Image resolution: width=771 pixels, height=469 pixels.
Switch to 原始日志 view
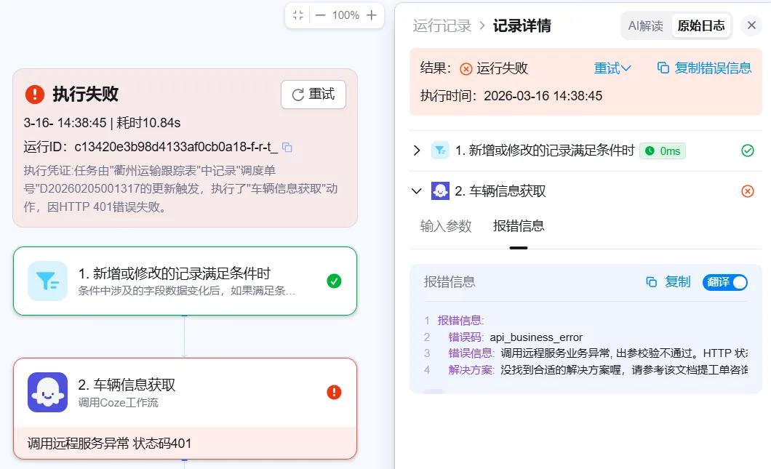[701, 25]
